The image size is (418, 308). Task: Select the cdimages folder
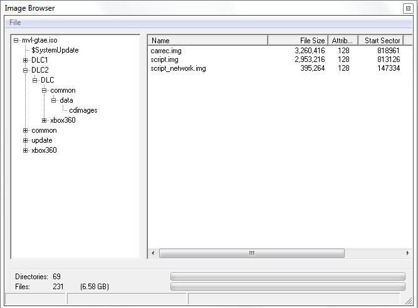click(x=83, y=110)
